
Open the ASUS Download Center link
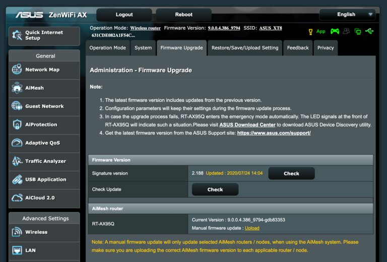click(x=247, y=124)
